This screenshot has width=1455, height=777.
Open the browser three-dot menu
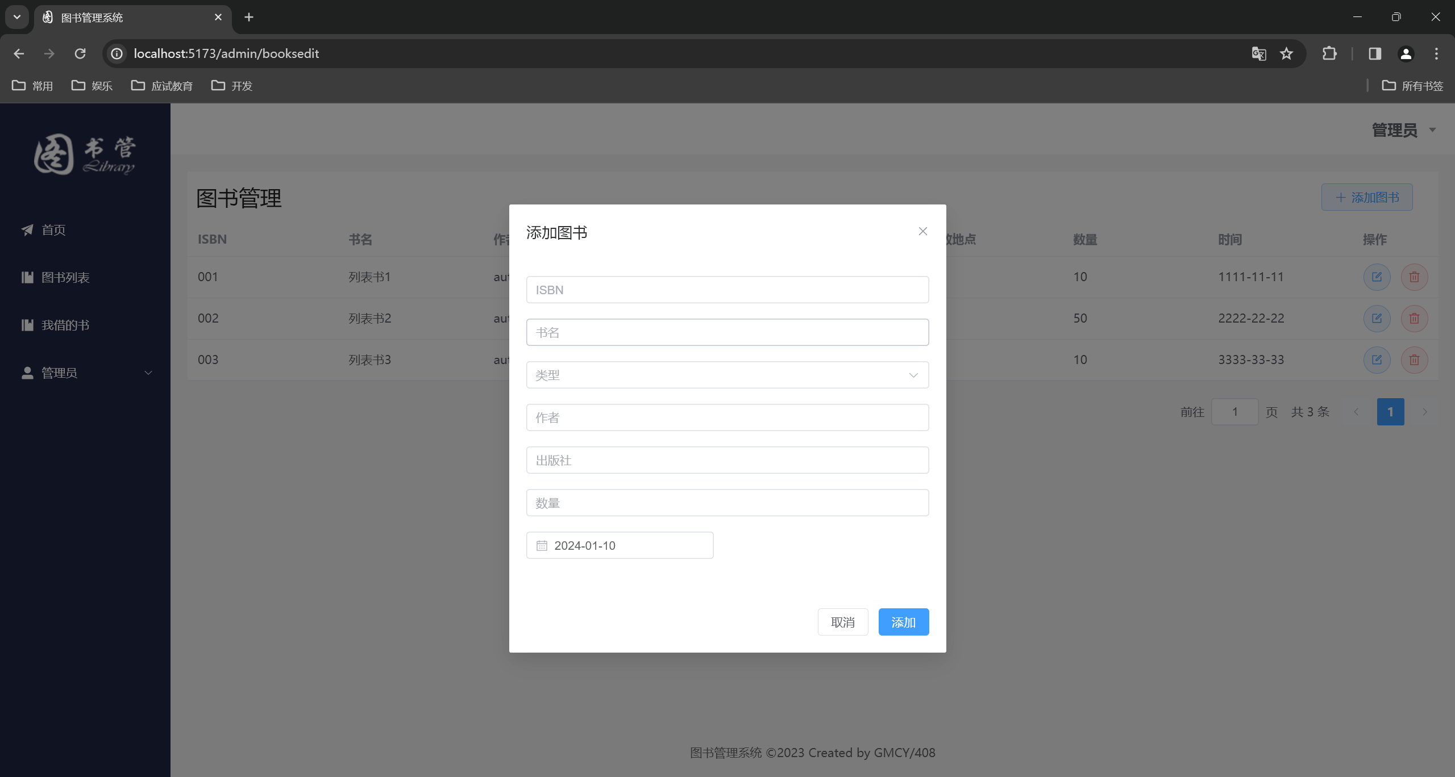(x=1436, y=53)
